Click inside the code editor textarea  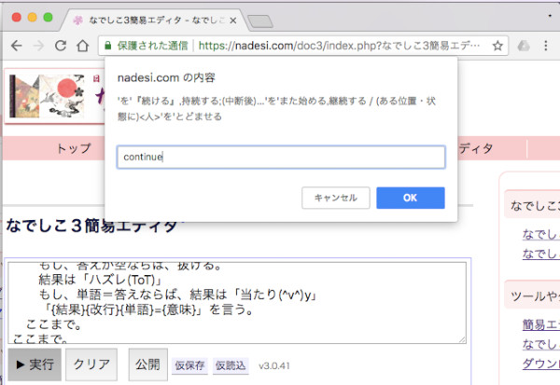[237, 303]
